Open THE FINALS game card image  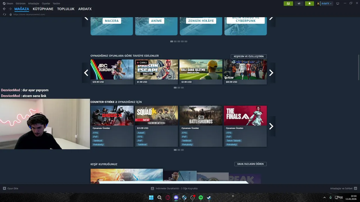(245, 116)
